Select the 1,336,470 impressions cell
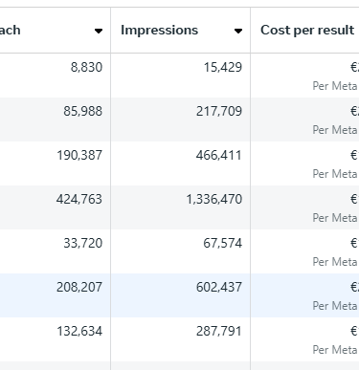This screenshot has height=370, width=359. point(181,207)
